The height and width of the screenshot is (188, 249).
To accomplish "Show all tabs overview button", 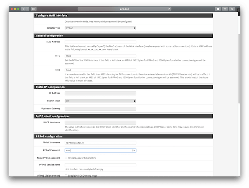I will pos(232,9).
